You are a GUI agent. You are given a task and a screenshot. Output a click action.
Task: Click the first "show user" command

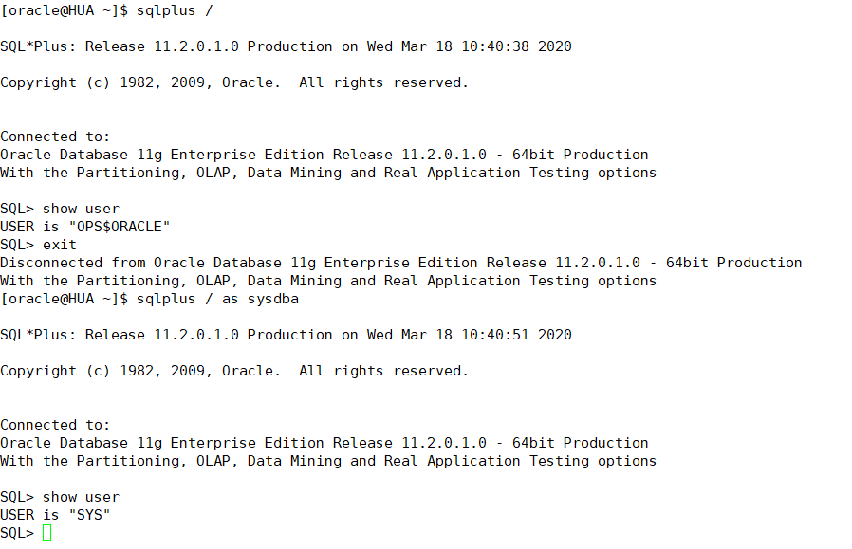(81, 209)
